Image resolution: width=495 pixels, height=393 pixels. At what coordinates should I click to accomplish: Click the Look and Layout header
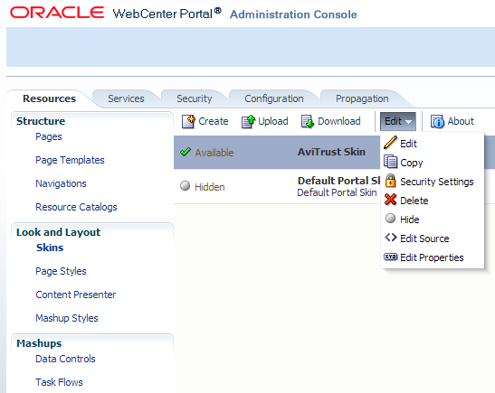(59, 232)
